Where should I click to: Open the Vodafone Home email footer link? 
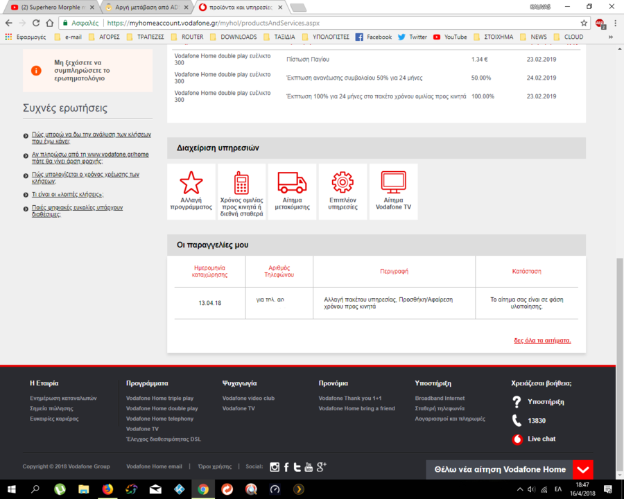click(x=154, y=466)
